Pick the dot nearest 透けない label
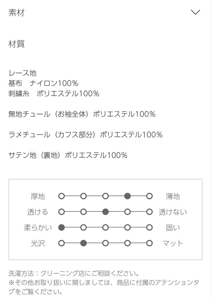Viewport: 211px width, 298px height. [x=149, y=212]
